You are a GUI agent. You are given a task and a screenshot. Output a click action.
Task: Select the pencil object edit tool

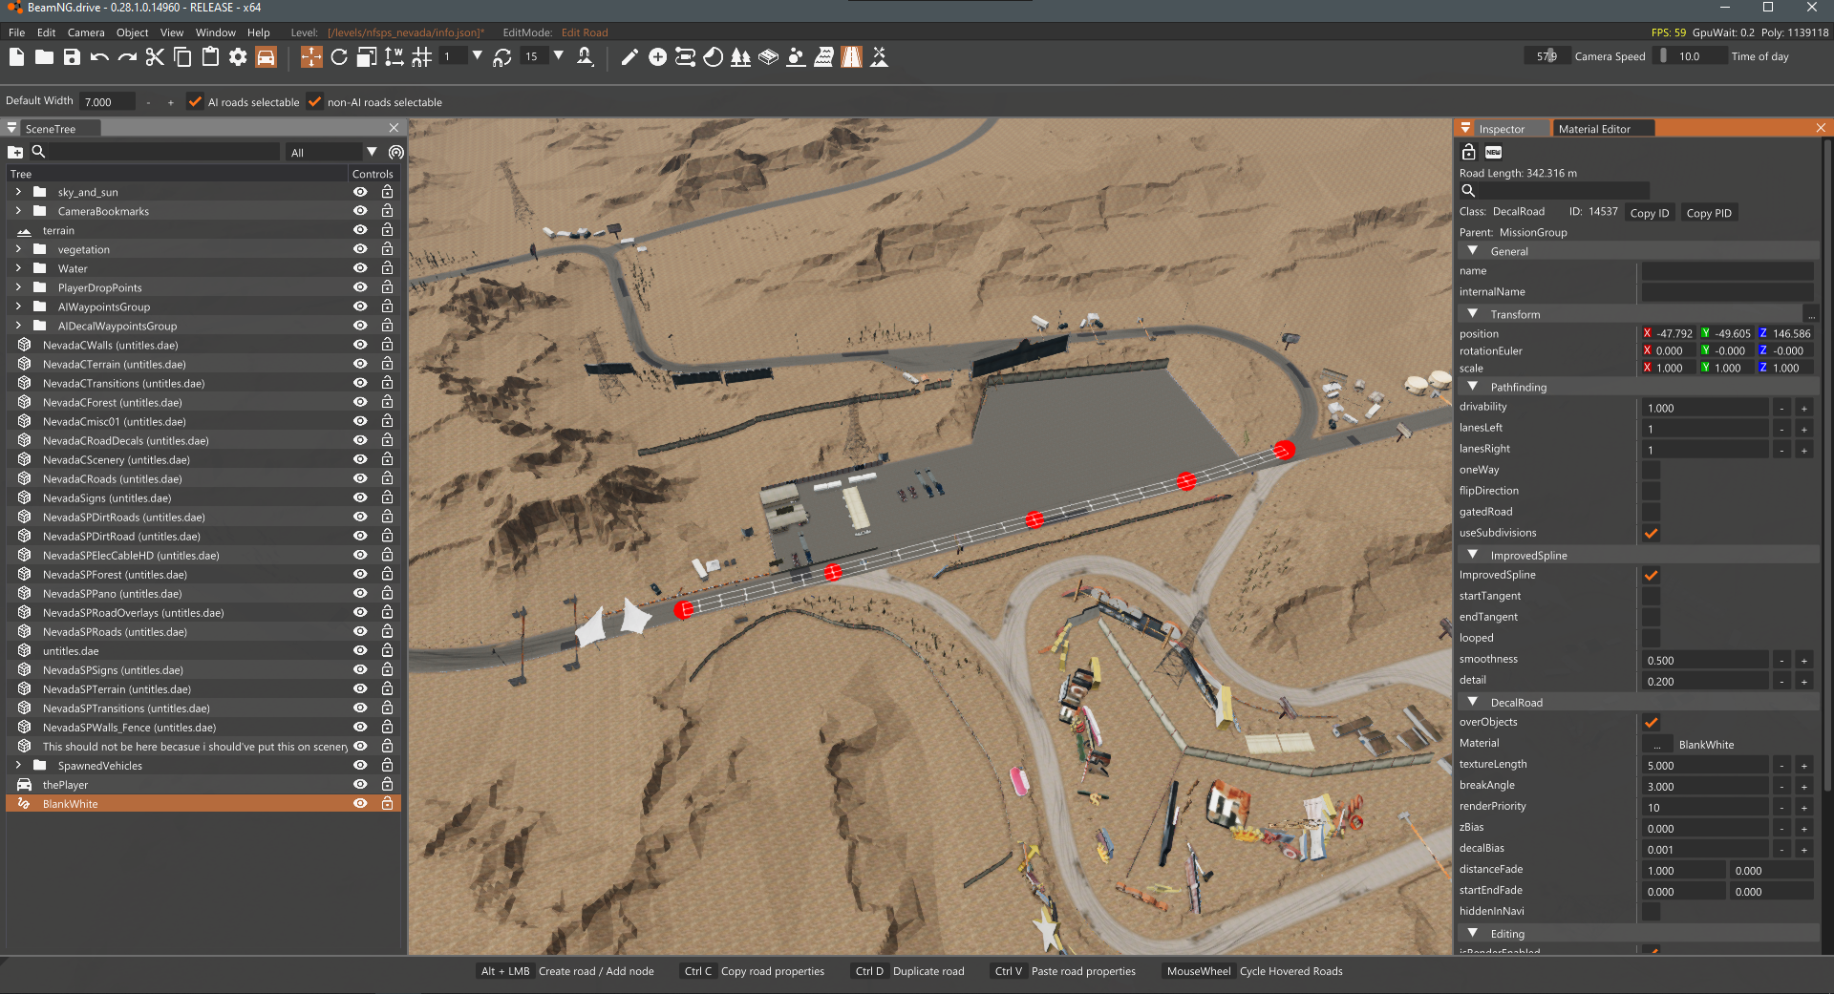pos(629,57)
